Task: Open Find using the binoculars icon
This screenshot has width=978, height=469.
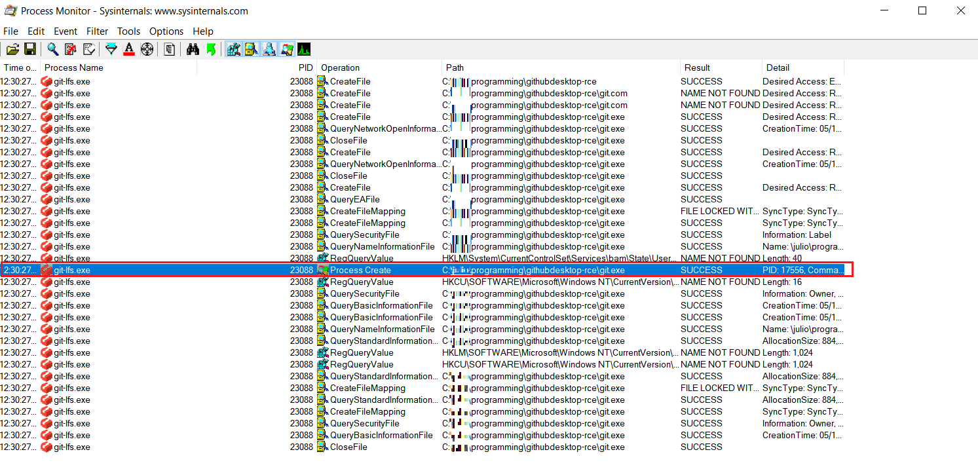Action: tap(193, 49)
